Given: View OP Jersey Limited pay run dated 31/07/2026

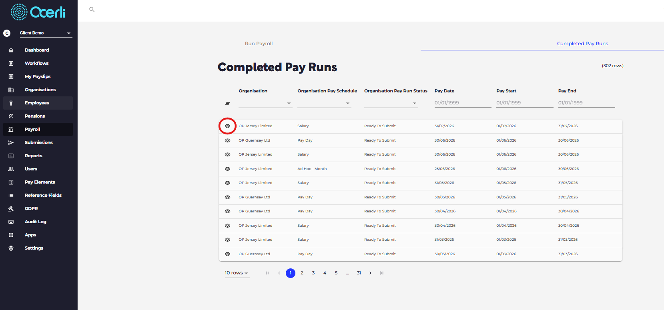Looking at the screenshot, I should coord(227,126).
